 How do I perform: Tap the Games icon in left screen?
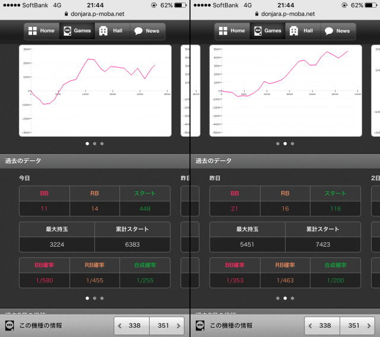[67, 31]
